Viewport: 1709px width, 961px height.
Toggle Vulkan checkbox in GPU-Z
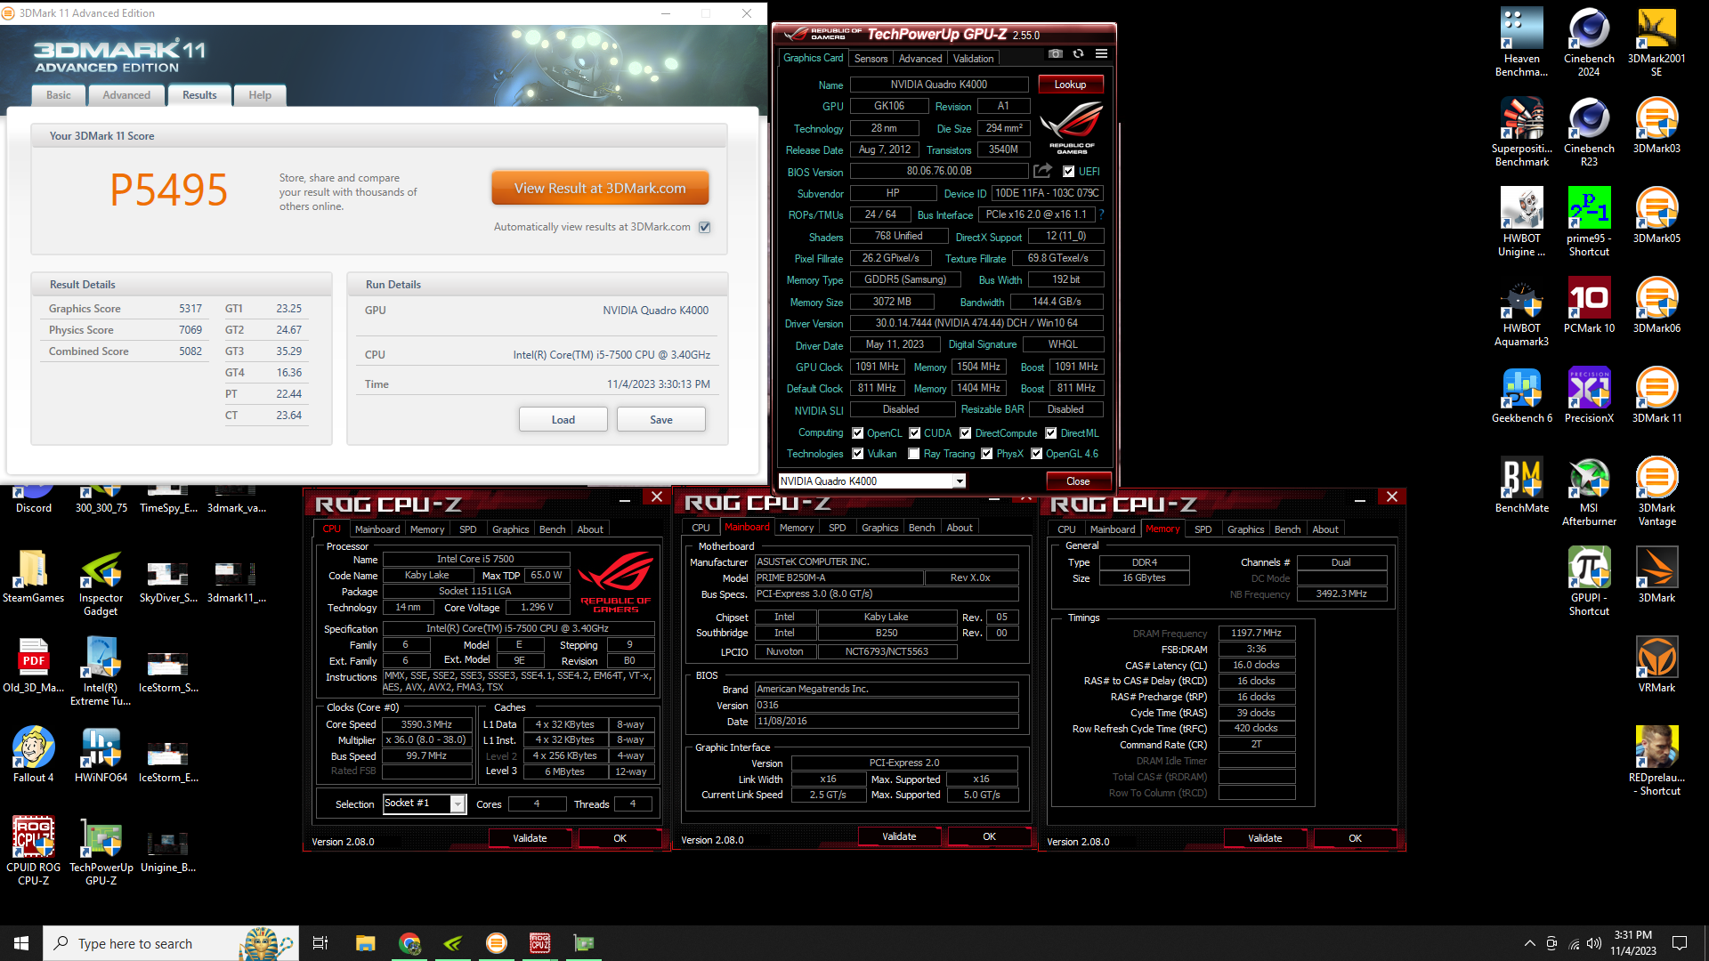(857, 454)
